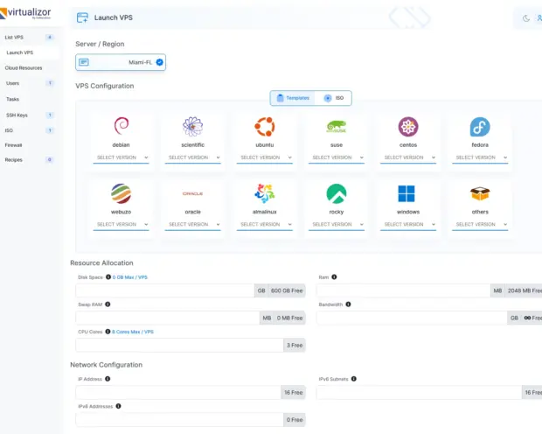Click the Ram input field
The image size is (542, 434).
(403, 290)
